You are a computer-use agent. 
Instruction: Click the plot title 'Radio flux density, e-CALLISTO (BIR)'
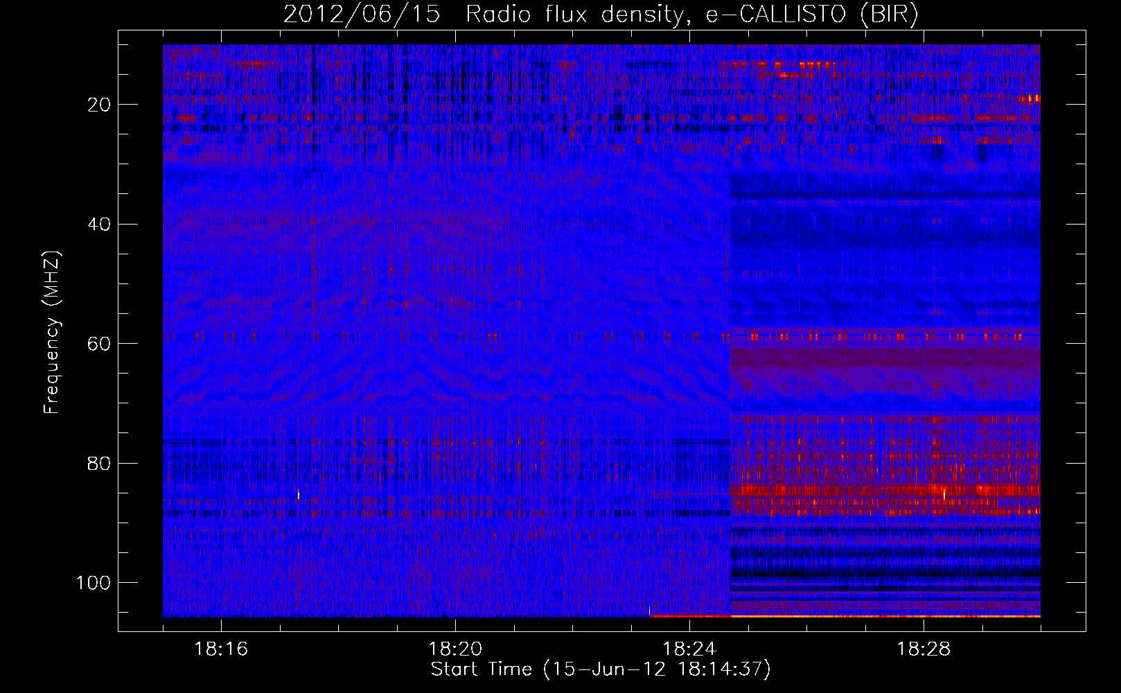692,15
